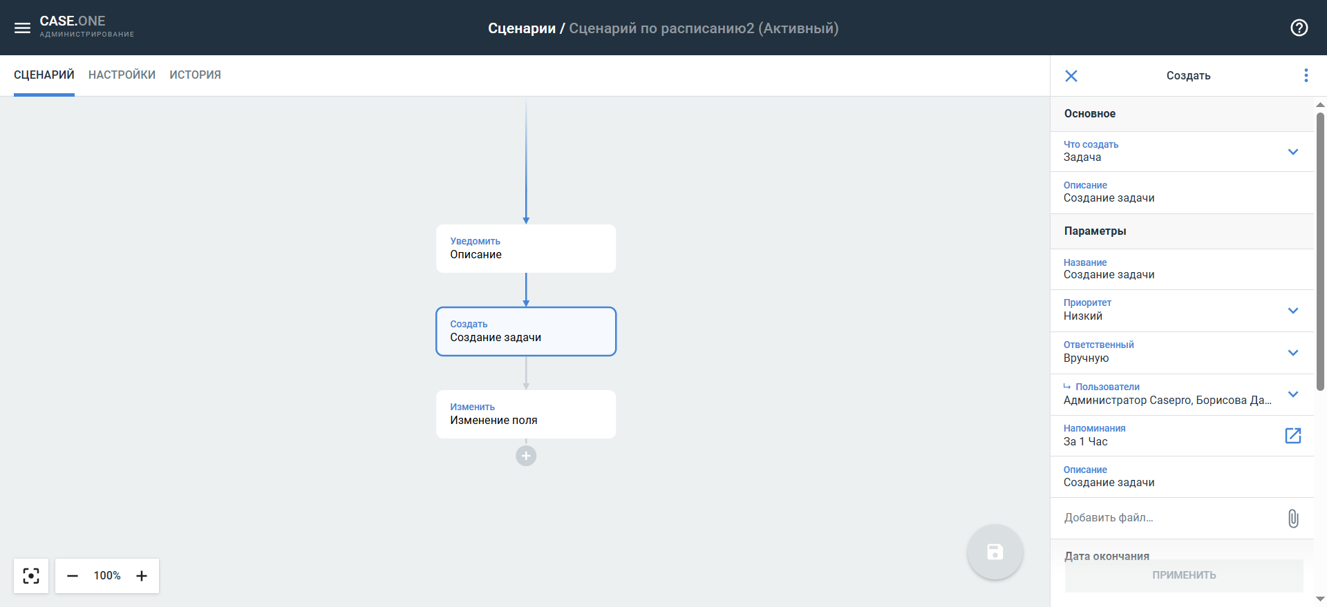The image size is (1327, 607).
Task: Expand the Приоритет dropdown
Action: (x=1292, y=311)
